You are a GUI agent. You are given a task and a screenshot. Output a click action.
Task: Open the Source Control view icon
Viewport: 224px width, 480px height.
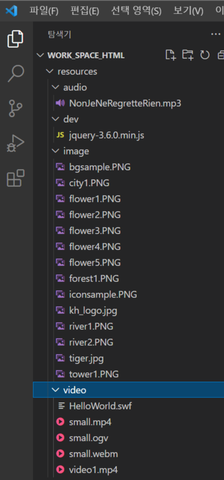15,108
